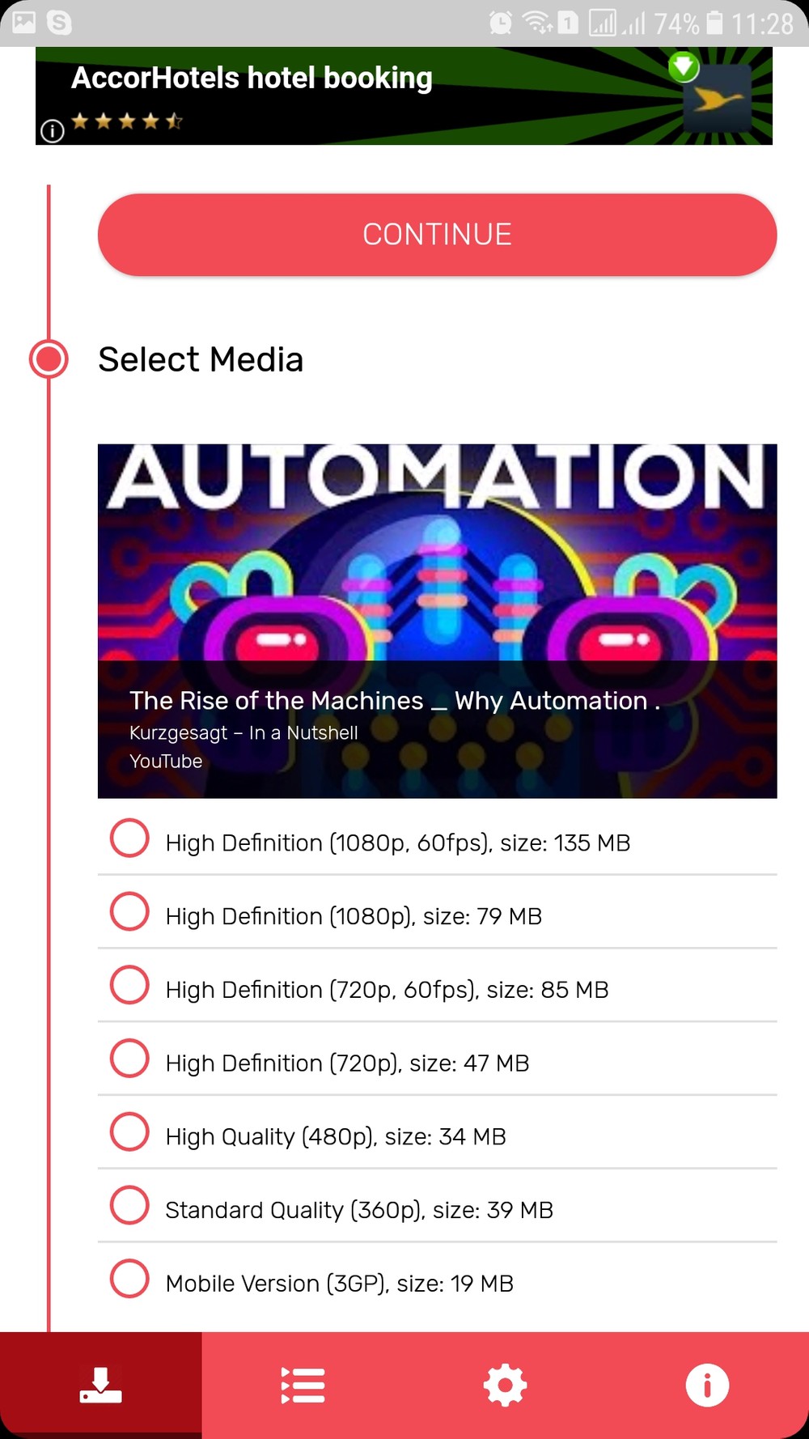809x1439 pixels.
Task: Pick Standard Quality 360p option
Action: tap(129, 1205)
